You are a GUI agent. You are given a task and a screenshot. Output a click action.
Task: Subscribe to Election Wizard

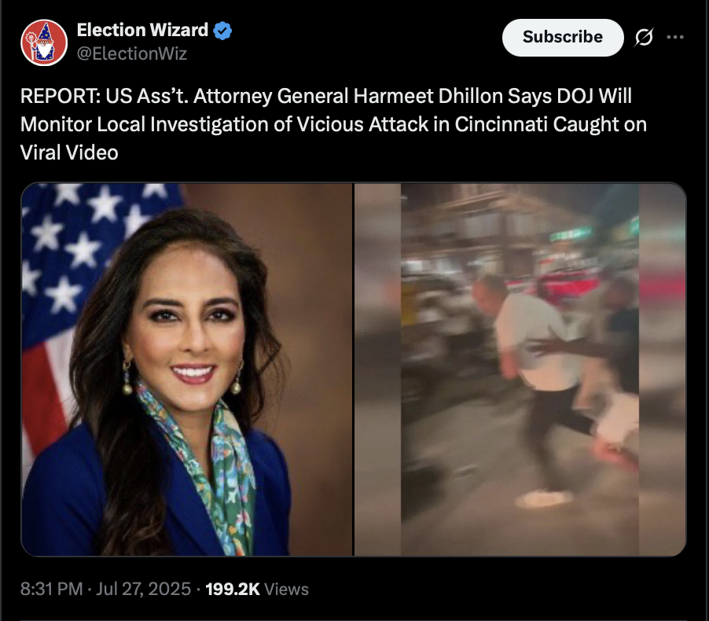[563, 37]
